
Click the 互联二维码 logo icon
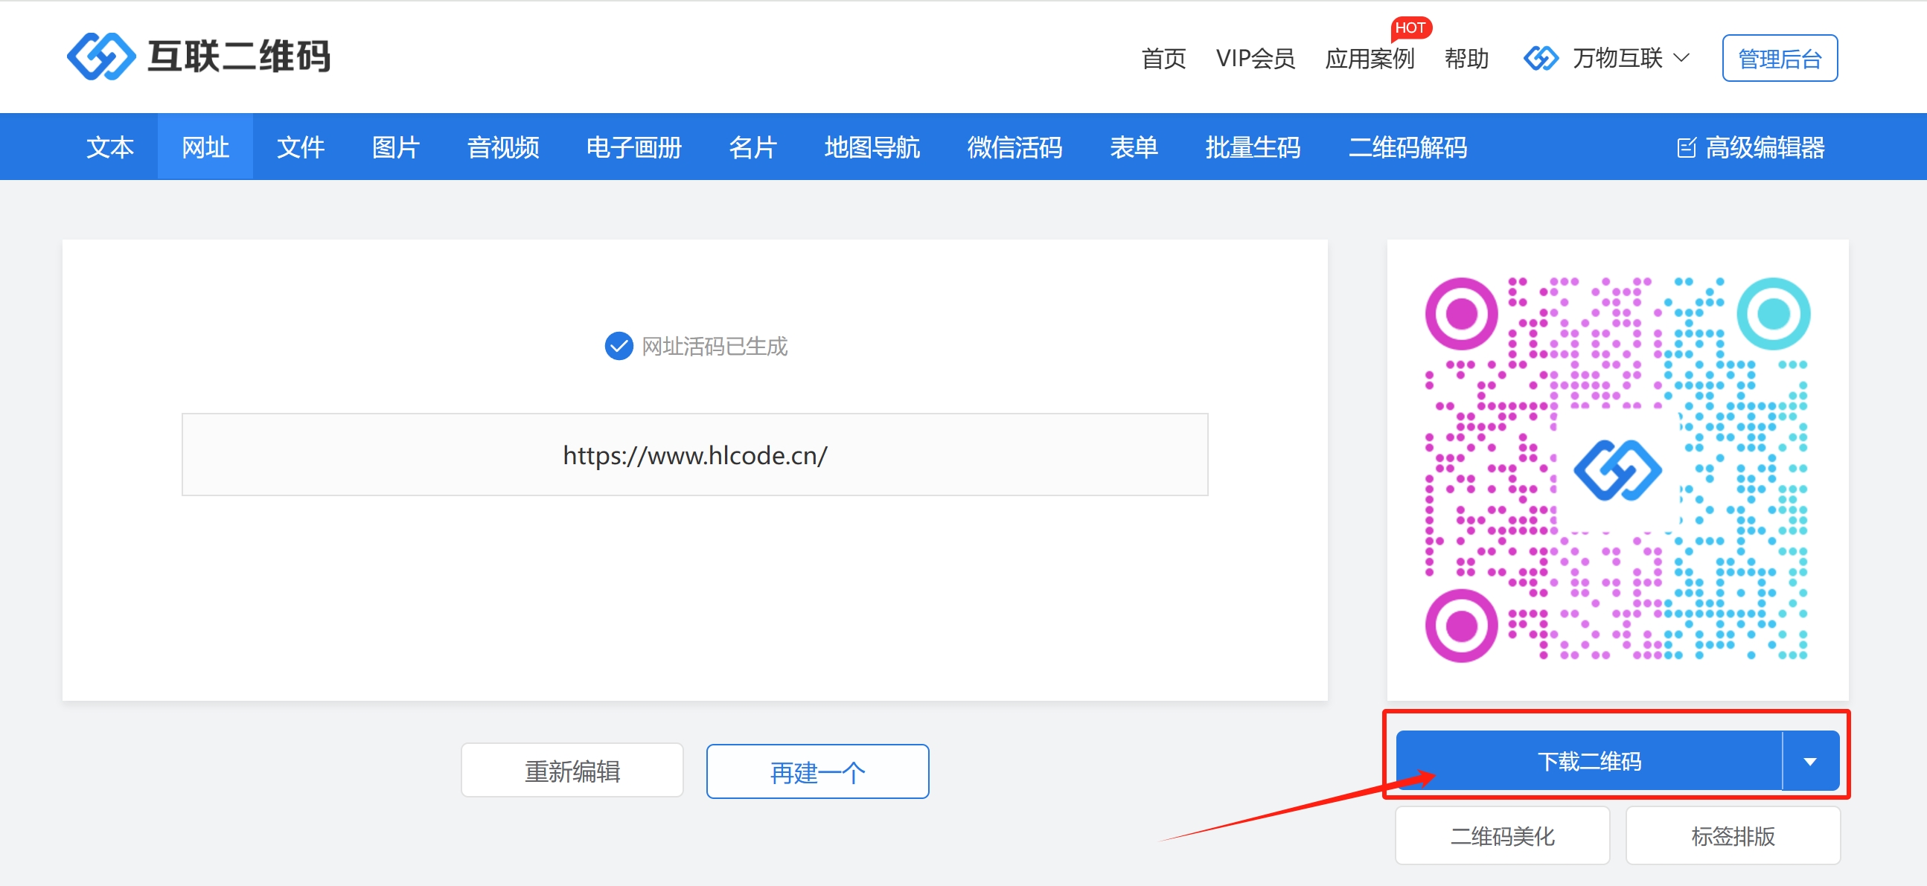(101, 56)
